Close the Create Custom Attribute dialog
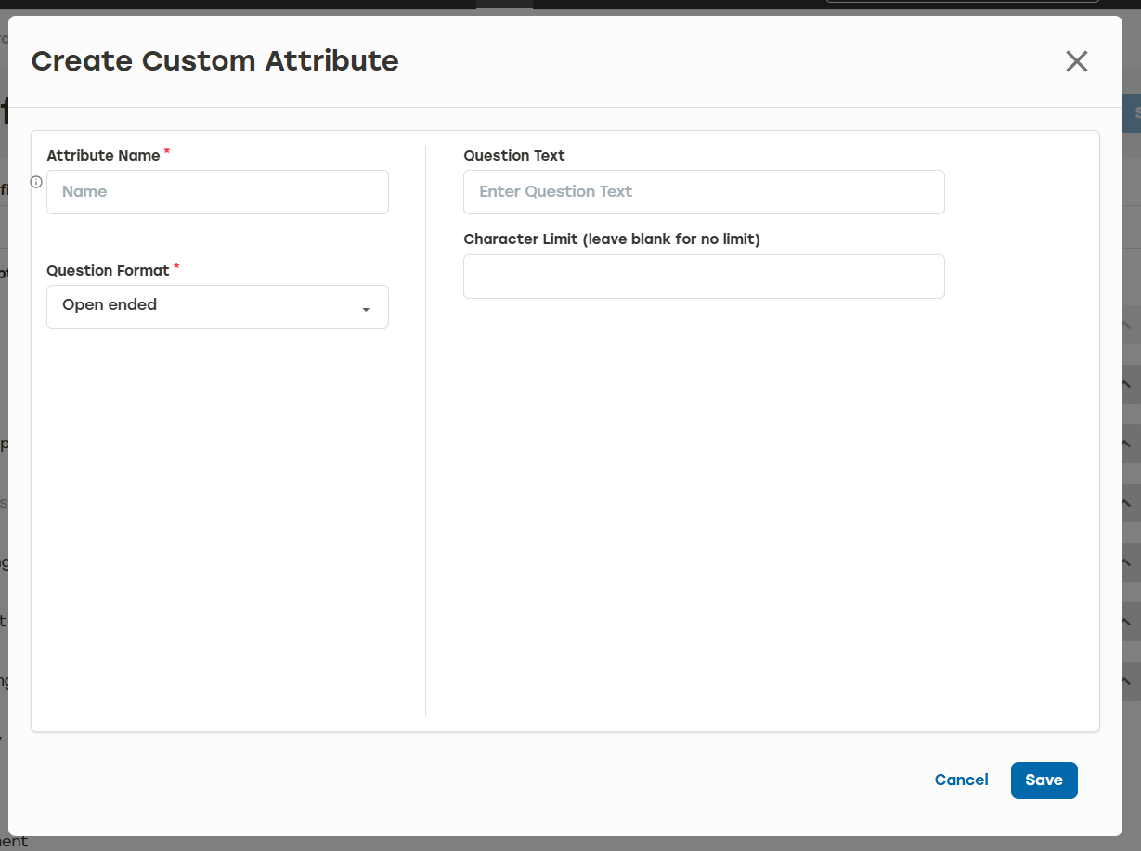1141x851 pixels. tap(1076, 61)
